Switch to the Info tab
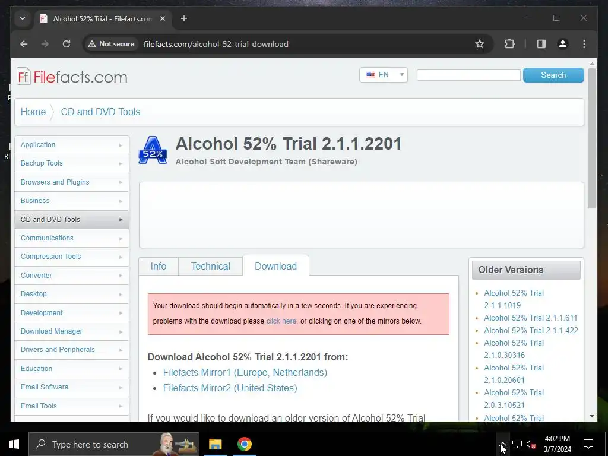The width and height of the screenshot is (608, 456). [x=158, y=267]
